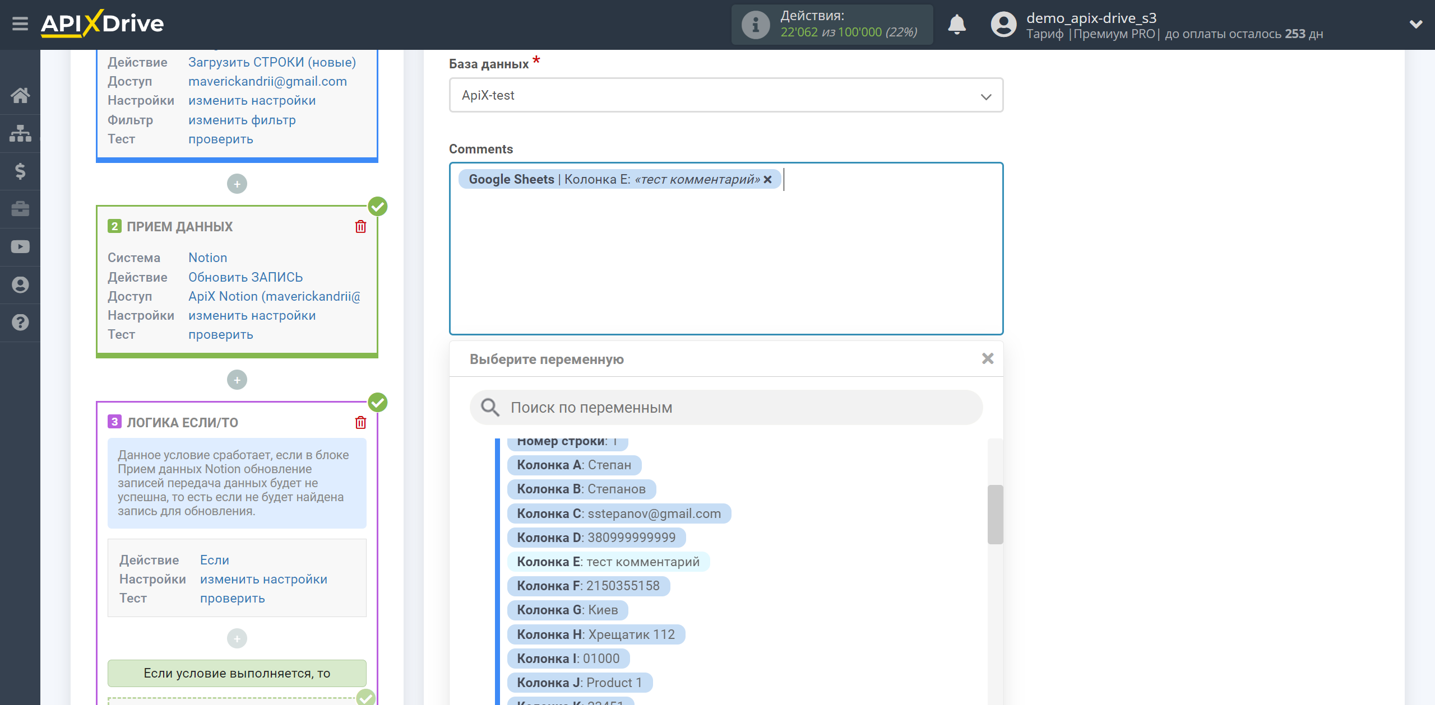The height and width of the screenshot is (705, 1435).
Task: Click the user avatar icon
Action: click(x=1003, y=25)
